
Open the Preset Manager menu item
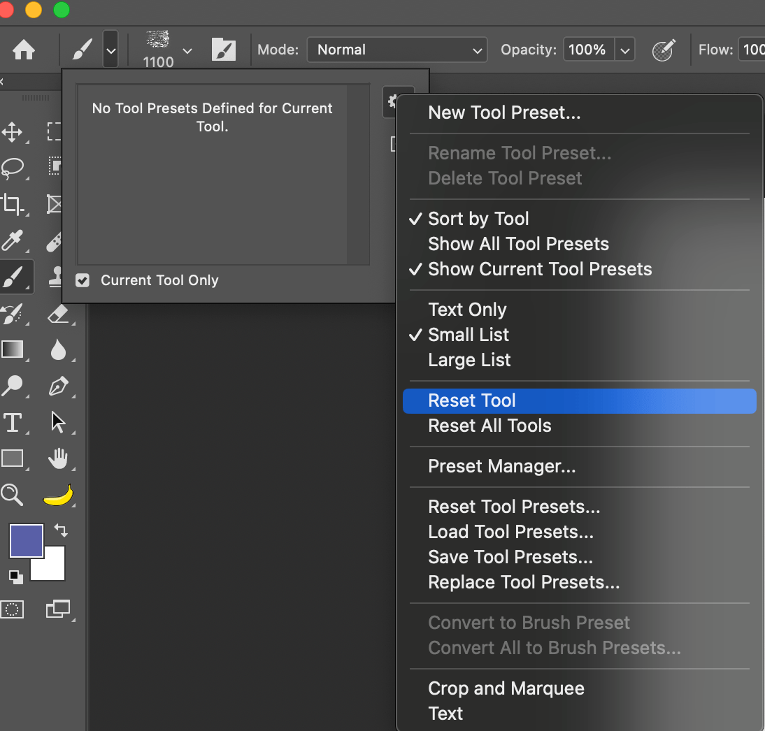501,466
